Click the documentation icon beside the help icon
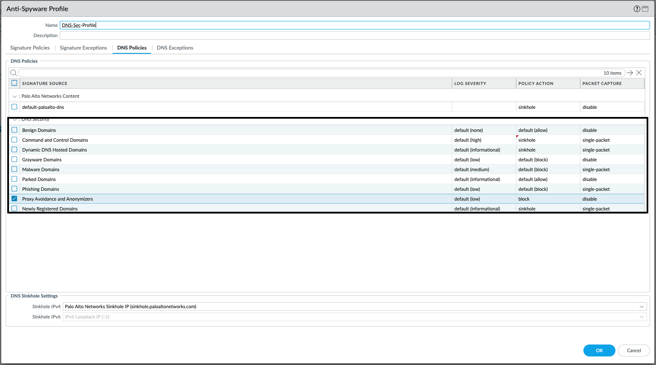 (x=646, y=9)
